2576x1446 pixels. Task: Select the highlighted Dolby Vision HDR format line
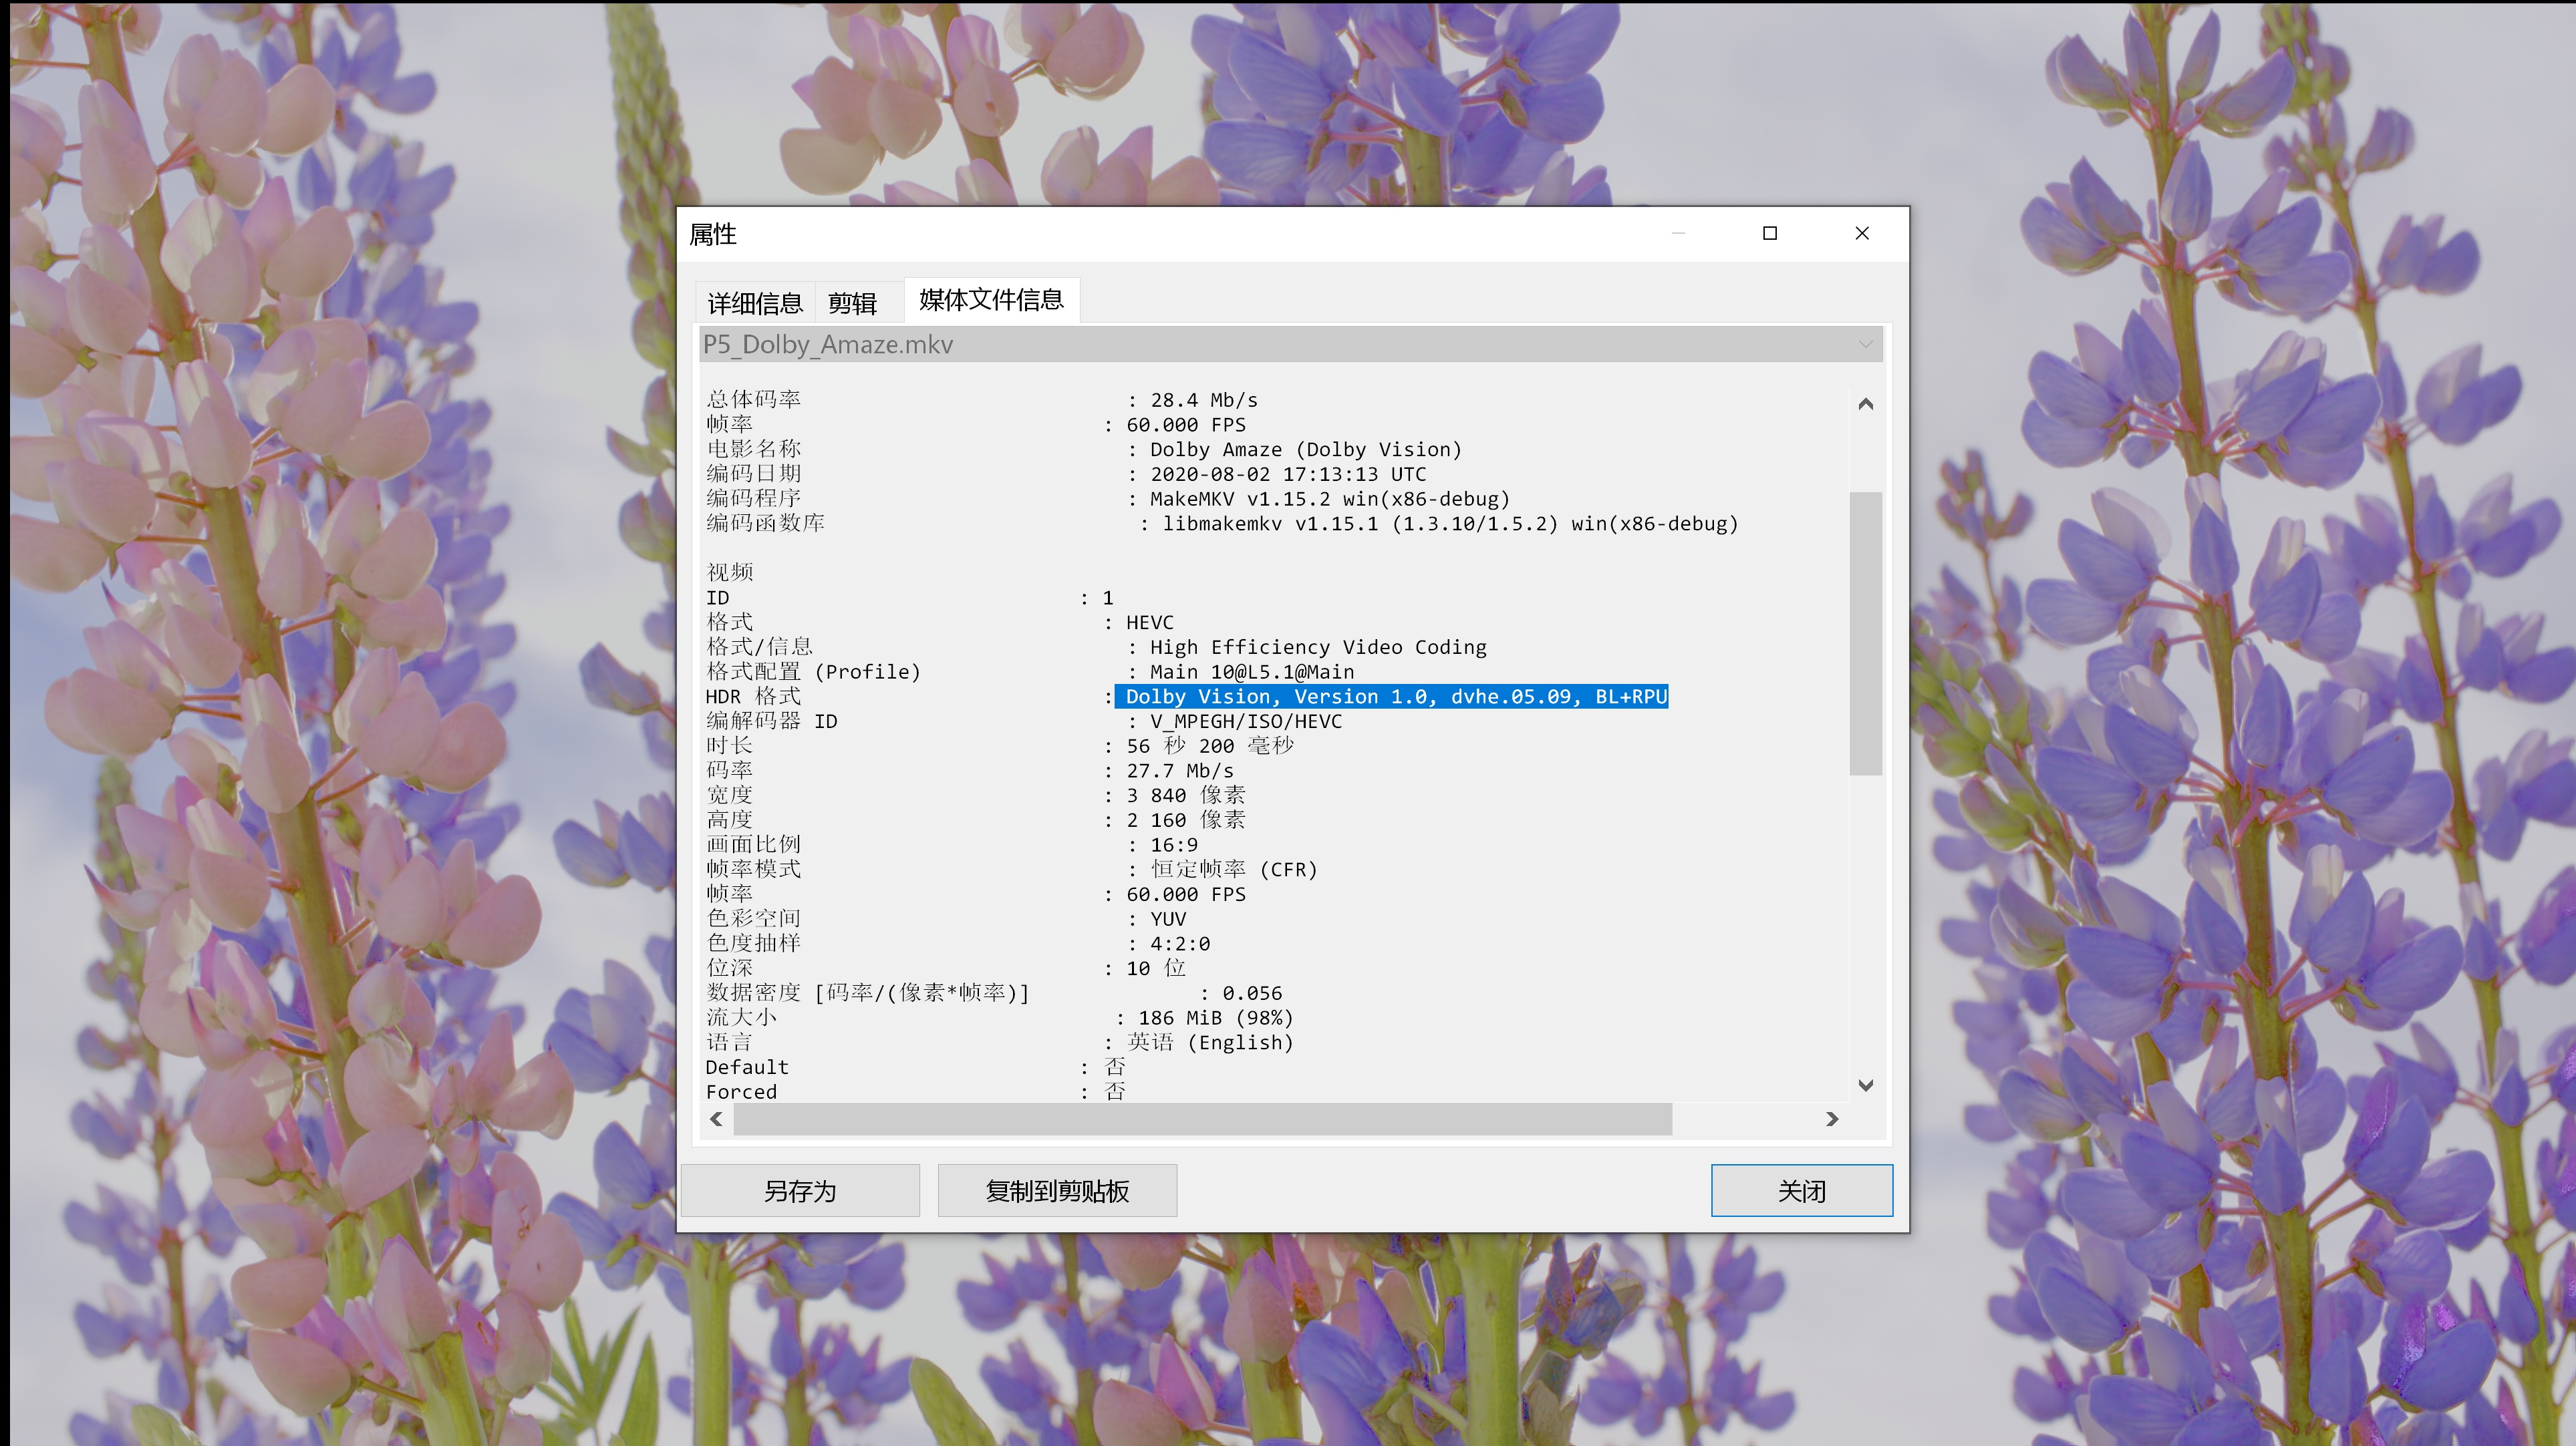pyautogui.click(x=1391, y=697)
